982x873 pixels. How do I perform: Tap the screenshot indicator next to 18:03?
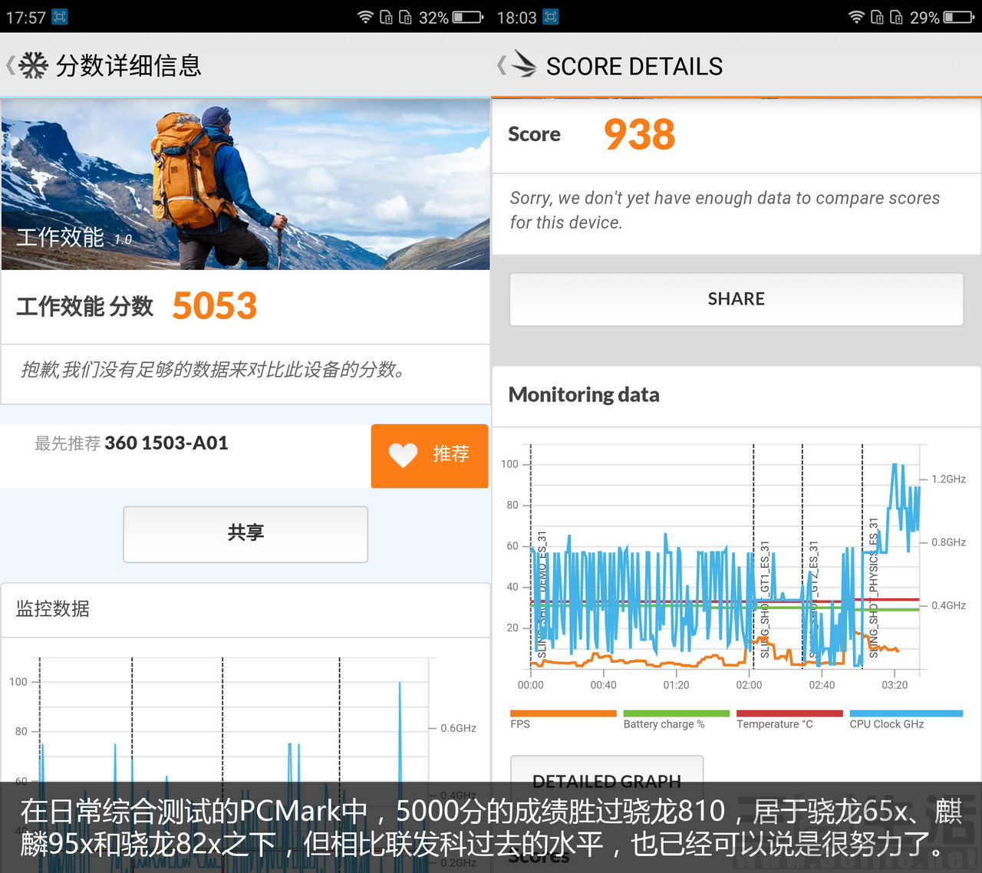551,16
